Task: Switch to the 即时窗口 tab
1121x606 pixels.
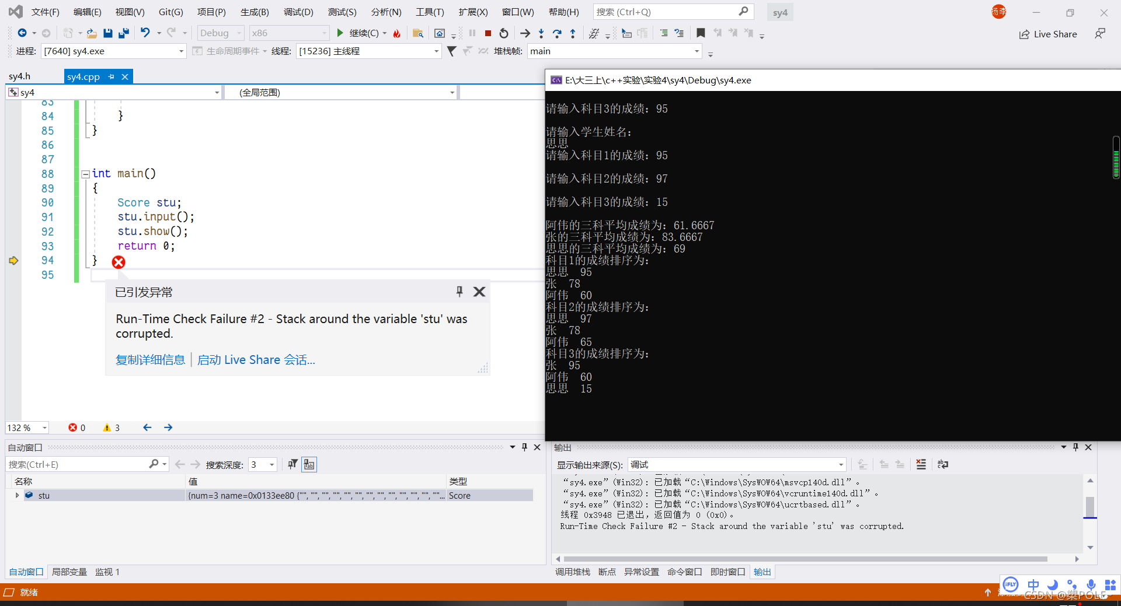Action: coord(727,572)
